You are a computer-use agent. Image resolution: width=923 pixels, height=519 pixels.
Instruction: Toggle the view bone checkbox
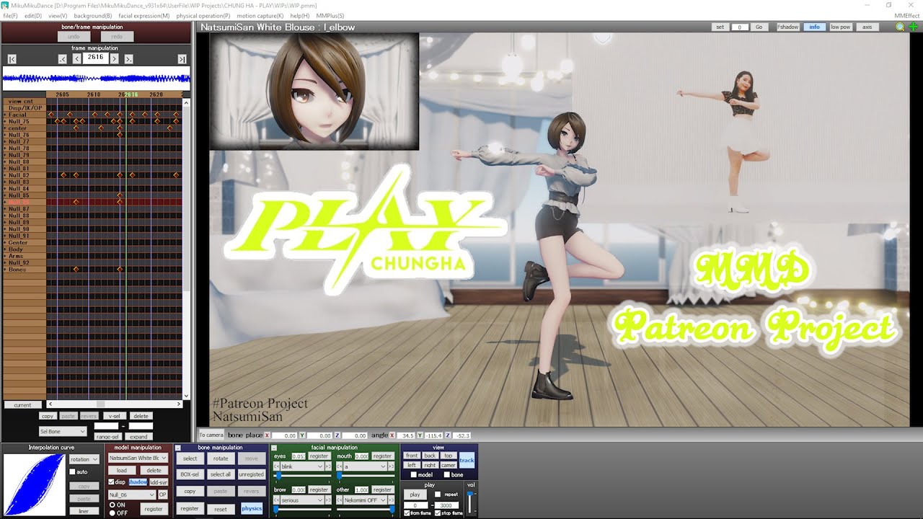(x=447, y=474)
